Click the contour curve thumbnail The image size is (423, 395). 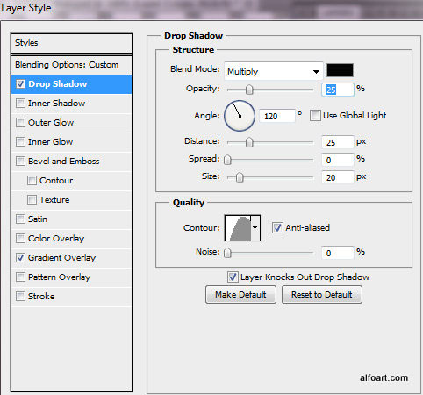coord(238,228)
